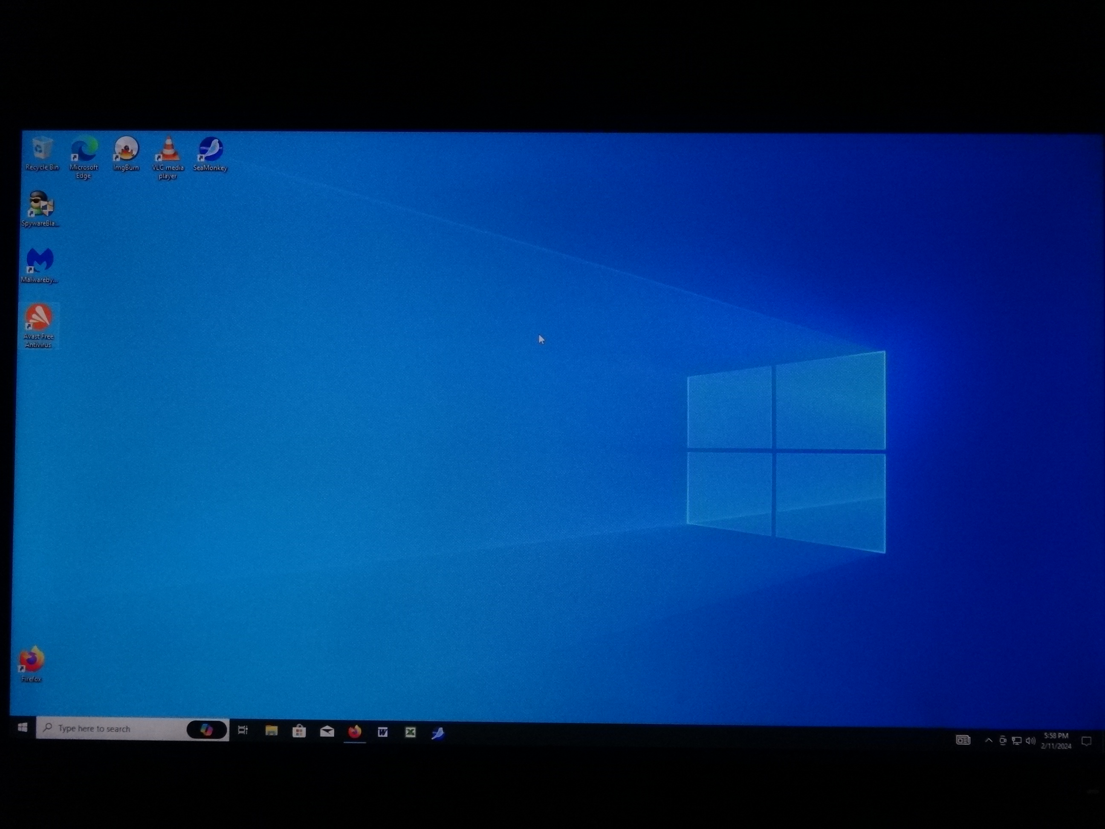Image resolution: width=1105 pixels, height=829 pixels.
Task: Open the Action Center notifications icon
Action: coord(1086,741)
